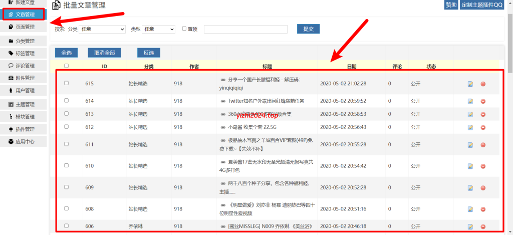Click the edit icon for article 611
The height and width of the screenshot is (235, 513).
tap(470, 145)
